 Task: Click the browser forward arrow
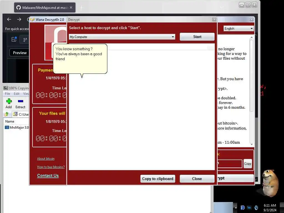[x=19, y=19]
